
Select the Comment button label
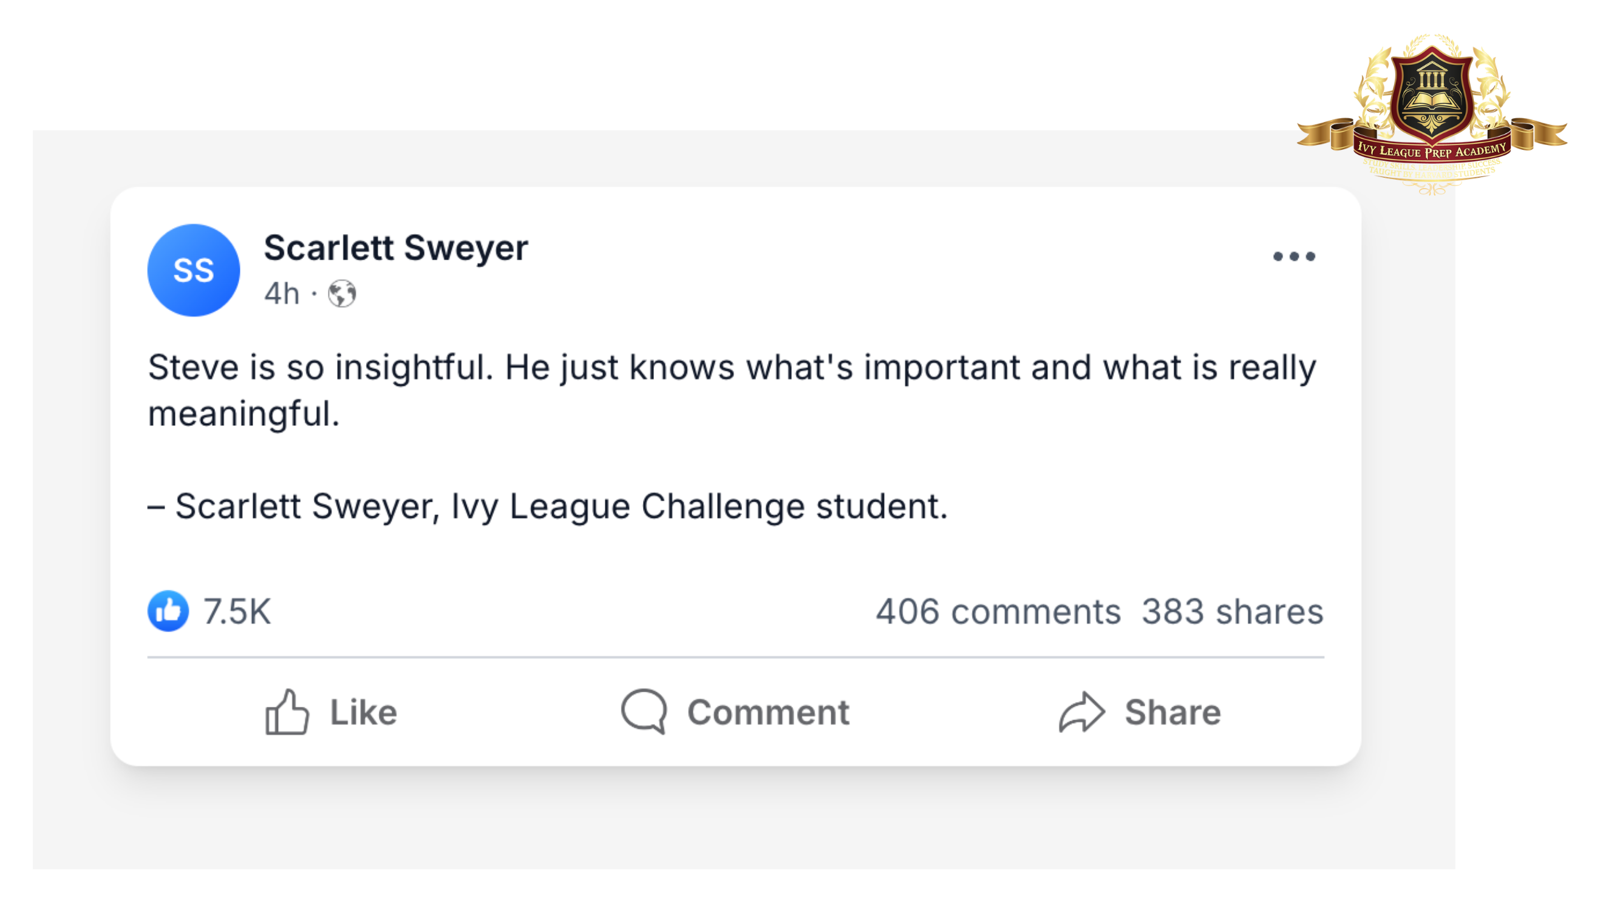(768, 712)
